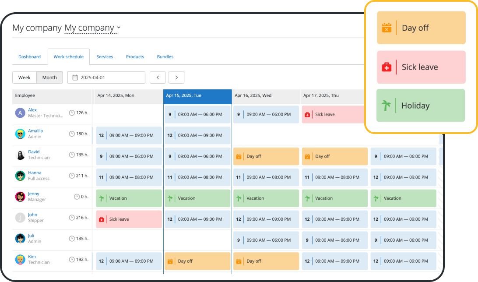Click the Holiday palm tree icon in the legend
This screenshot has height=282, width=478.
click(386, 106)
